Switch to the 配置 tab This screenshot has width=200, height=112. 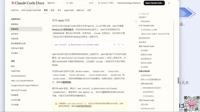52,10
